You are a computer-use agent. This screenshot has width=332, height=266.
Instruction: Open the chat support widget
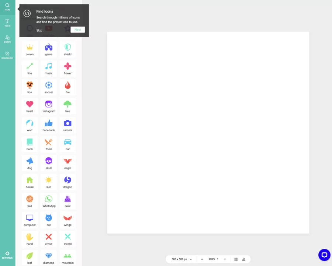(x=324, y=255)
